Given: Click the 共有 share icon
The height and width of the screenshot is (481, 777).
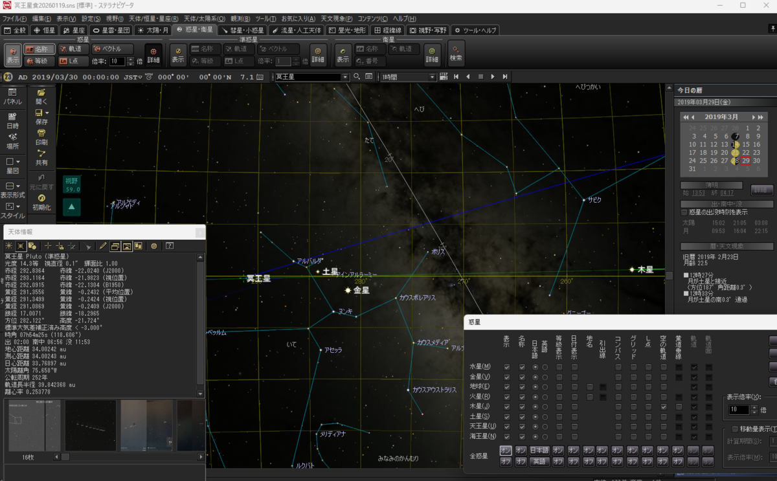Looking at the screenshot, I should pyautogui.click(x=41, y=157).
